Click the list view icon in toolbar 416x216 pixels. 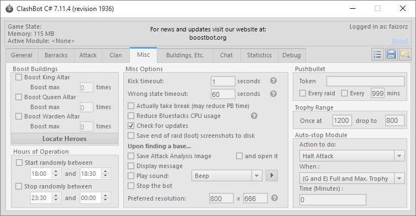pyautogui.click(x=377, y=55)
